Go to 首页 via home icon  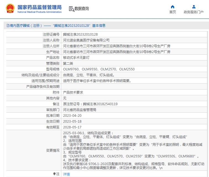point(173,7)
